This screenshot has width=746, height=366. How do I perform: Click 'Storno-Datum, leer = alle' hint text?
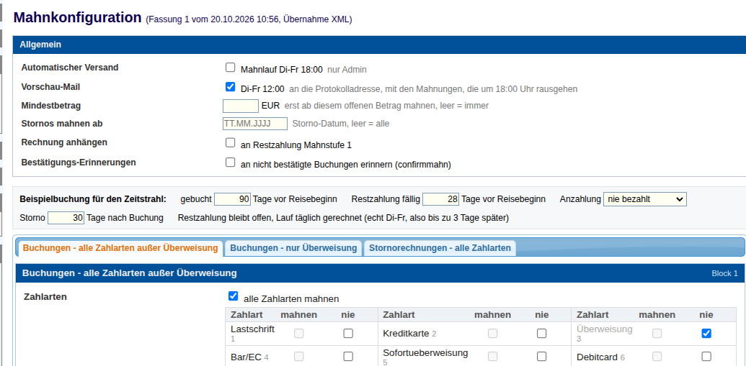click(341, 124)
